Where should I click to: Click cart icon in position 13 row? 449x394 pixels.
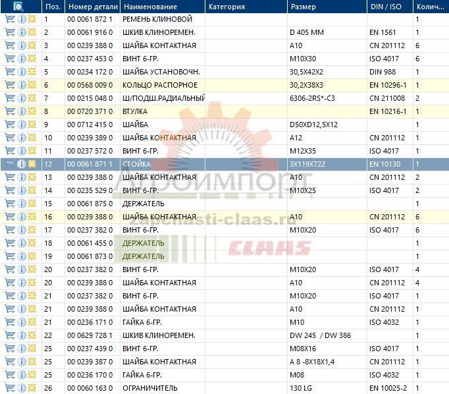[10, 177]
